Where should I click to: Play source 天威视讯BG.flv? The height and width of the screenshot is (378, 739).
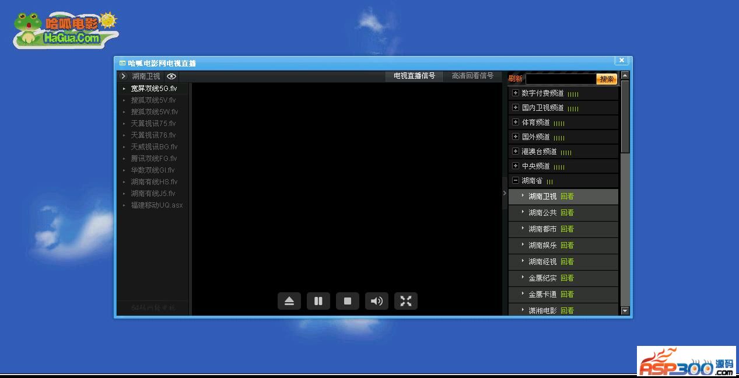153,147
